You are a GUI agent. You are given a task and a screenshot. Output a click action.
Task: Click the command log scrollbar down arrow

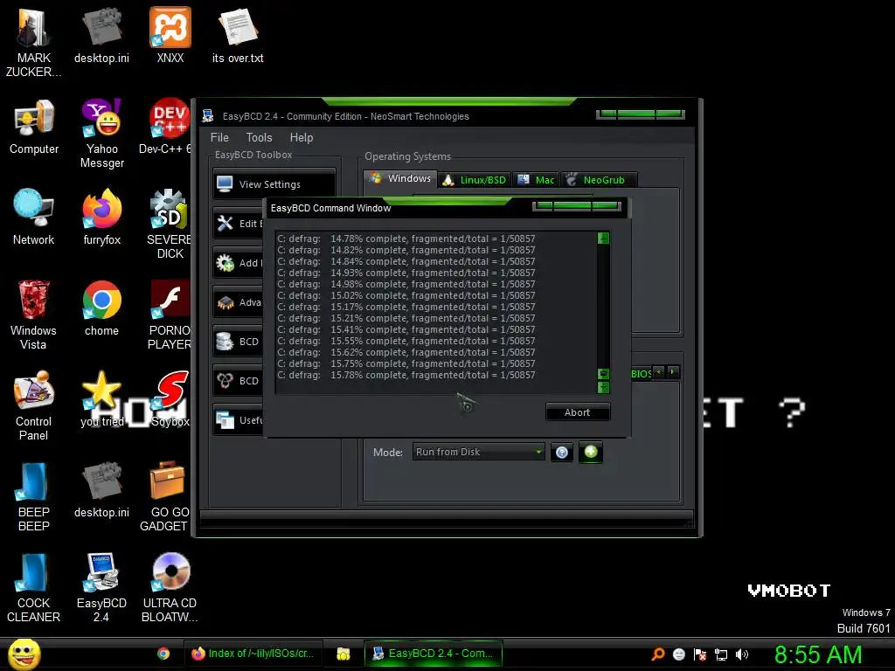pos(603,387)
